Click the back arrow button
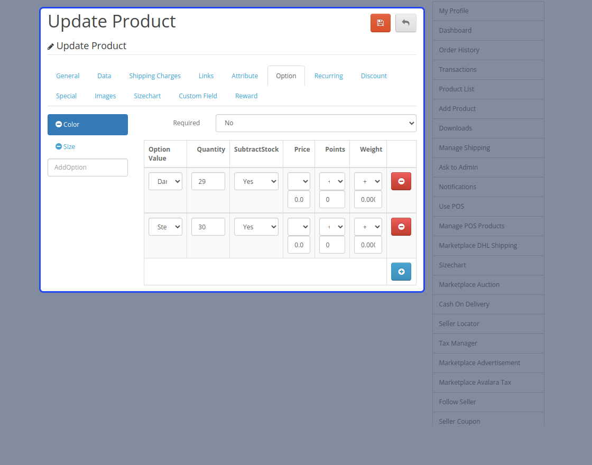This screenshot has height=465, width=592. click(405, 23)
